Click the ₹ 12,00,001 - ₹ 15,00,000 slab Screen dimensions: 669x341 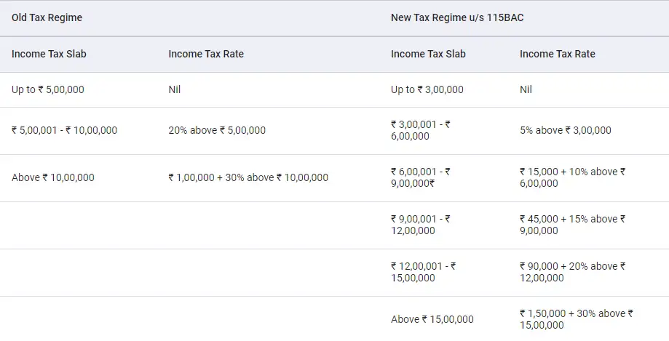pyautogui.click(x=424, y=272)
